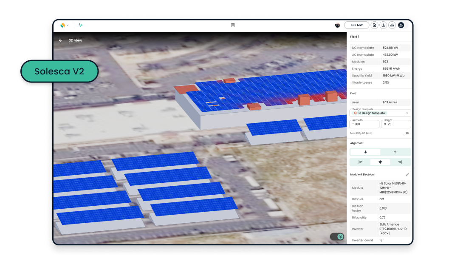Select the align-bottom arrow under Alignment
This screenshot has height=264, width=466.
point(365,152)
